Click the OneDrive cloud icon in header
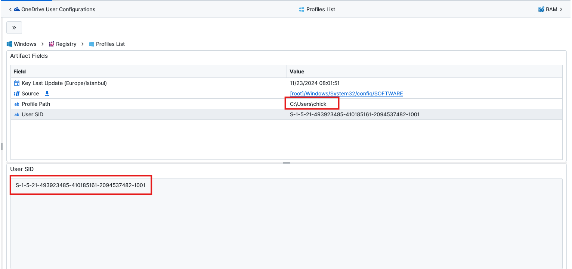Viewport: 572px width, 269px height. [x=17, y=9]
